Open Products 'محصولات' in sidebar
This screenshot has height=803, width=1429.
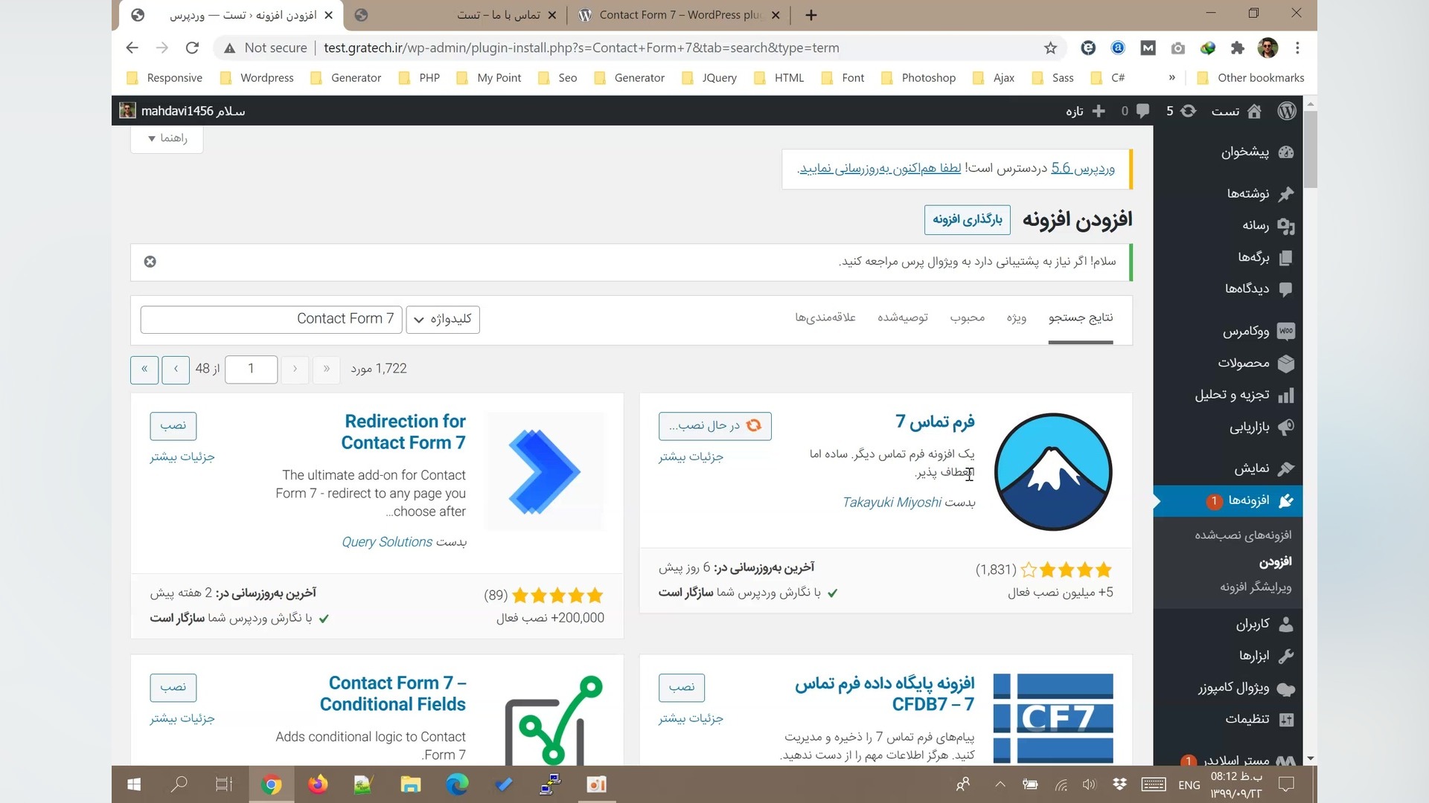pos(1256,363)
